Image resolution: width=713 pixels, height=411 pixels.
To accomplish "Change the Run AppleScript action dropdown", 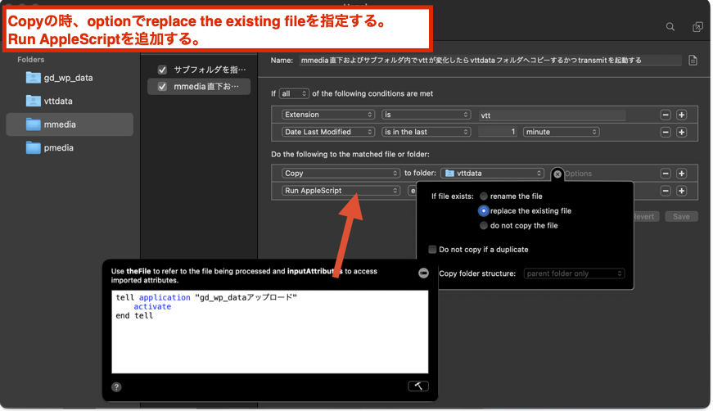I will click(341, 191).
